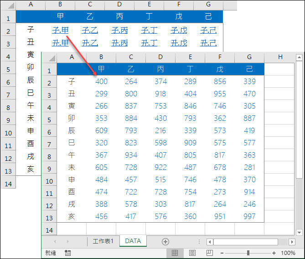Switch to Page Layout view icon
Screen dimensions: 305x259
[x=192, y=253]
